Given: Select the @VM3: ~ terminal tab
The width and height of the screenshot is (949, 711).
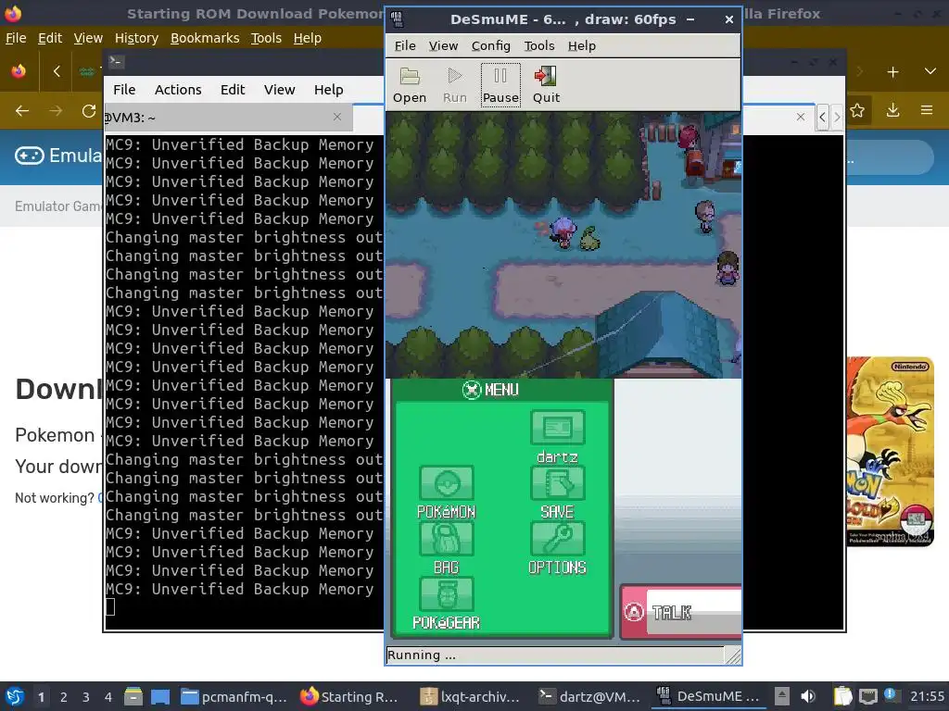Looking at the screenshot, I should pyautogui.click(x=228, y=118).
